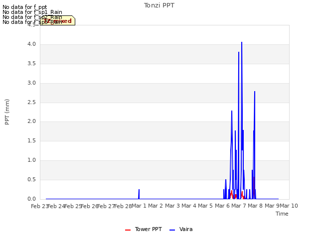319x239 pixels.
Task: Click the Mar 6 x-axis tick label
Action: pyautogui.click(x=222, y=206)
